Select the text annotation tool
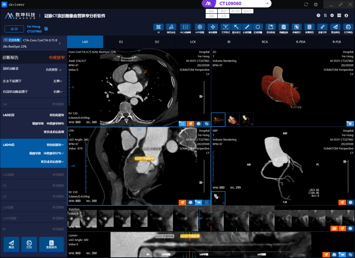 [225, 27]
